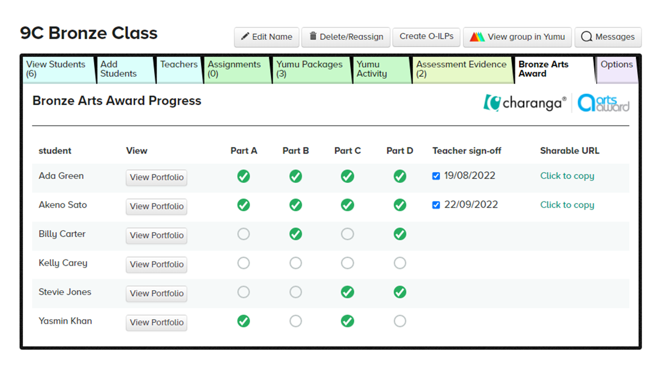Screen dimensions: 656x369
Task: Click the Arts Award logo
Action: pos(603,103)
